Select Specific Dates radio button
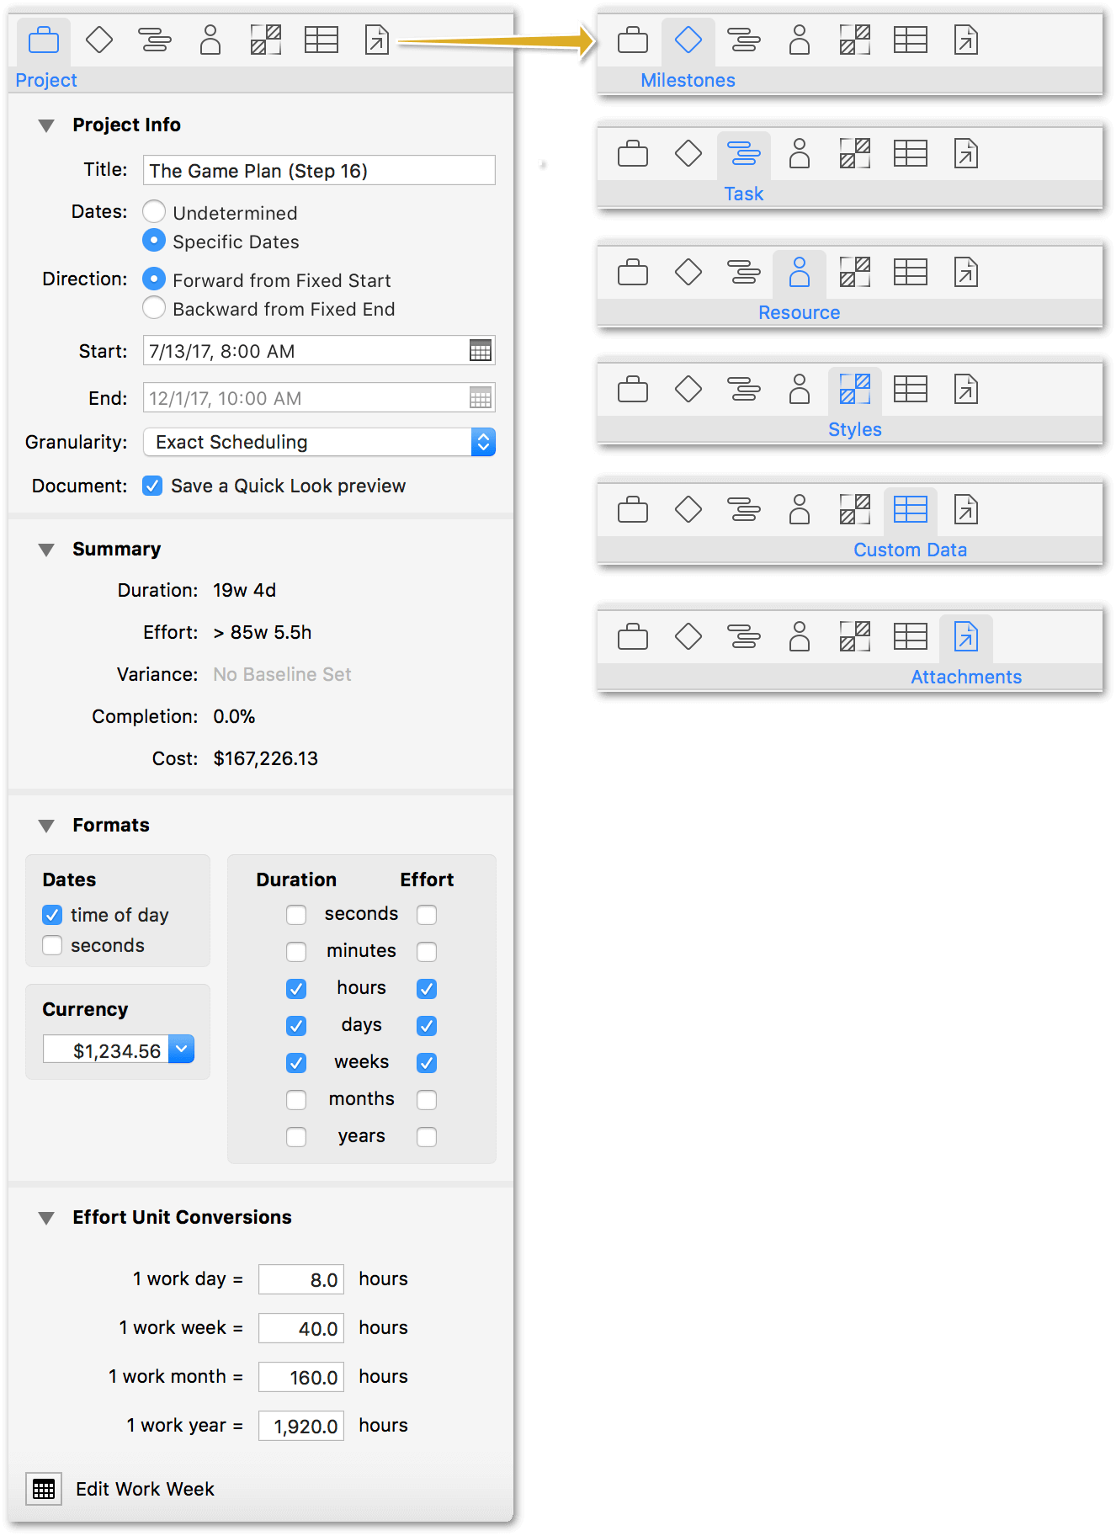 pos(154,240)
